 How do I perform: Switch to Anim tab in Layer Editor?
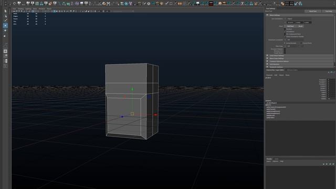277,159
